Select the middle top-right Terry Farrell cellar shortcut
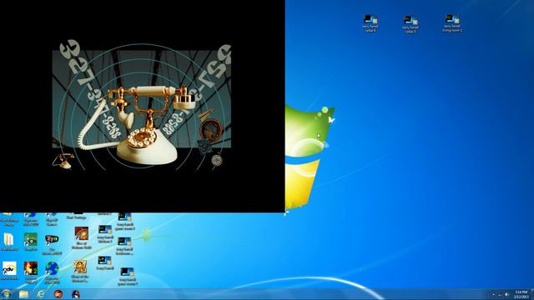This screenshot has height=300, width=534. point(410,24)
